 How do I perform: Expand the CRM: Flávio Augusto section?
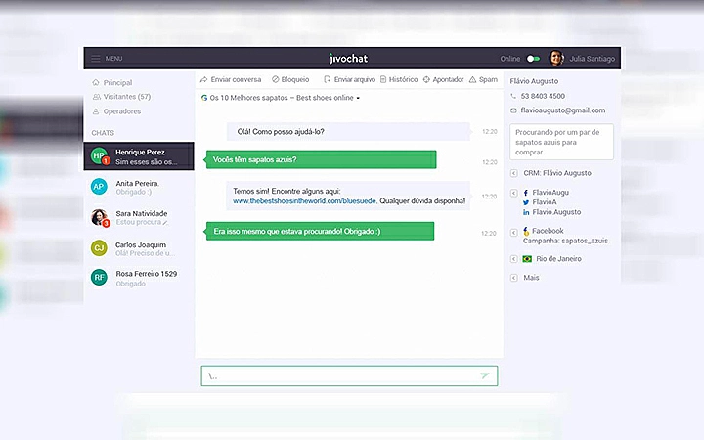click(x=514, y=173)
